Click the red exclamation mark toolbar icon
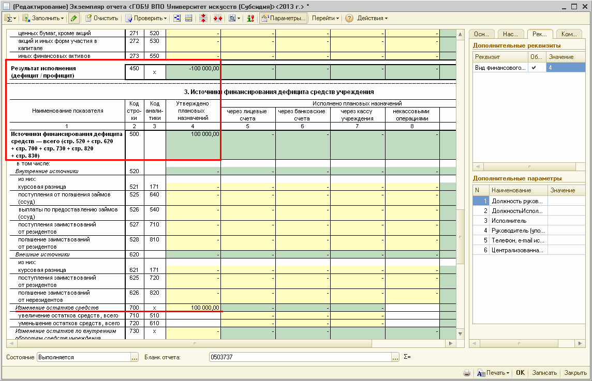Image resolution: width=592 pixels, height=381 pixels. [250, 18]
